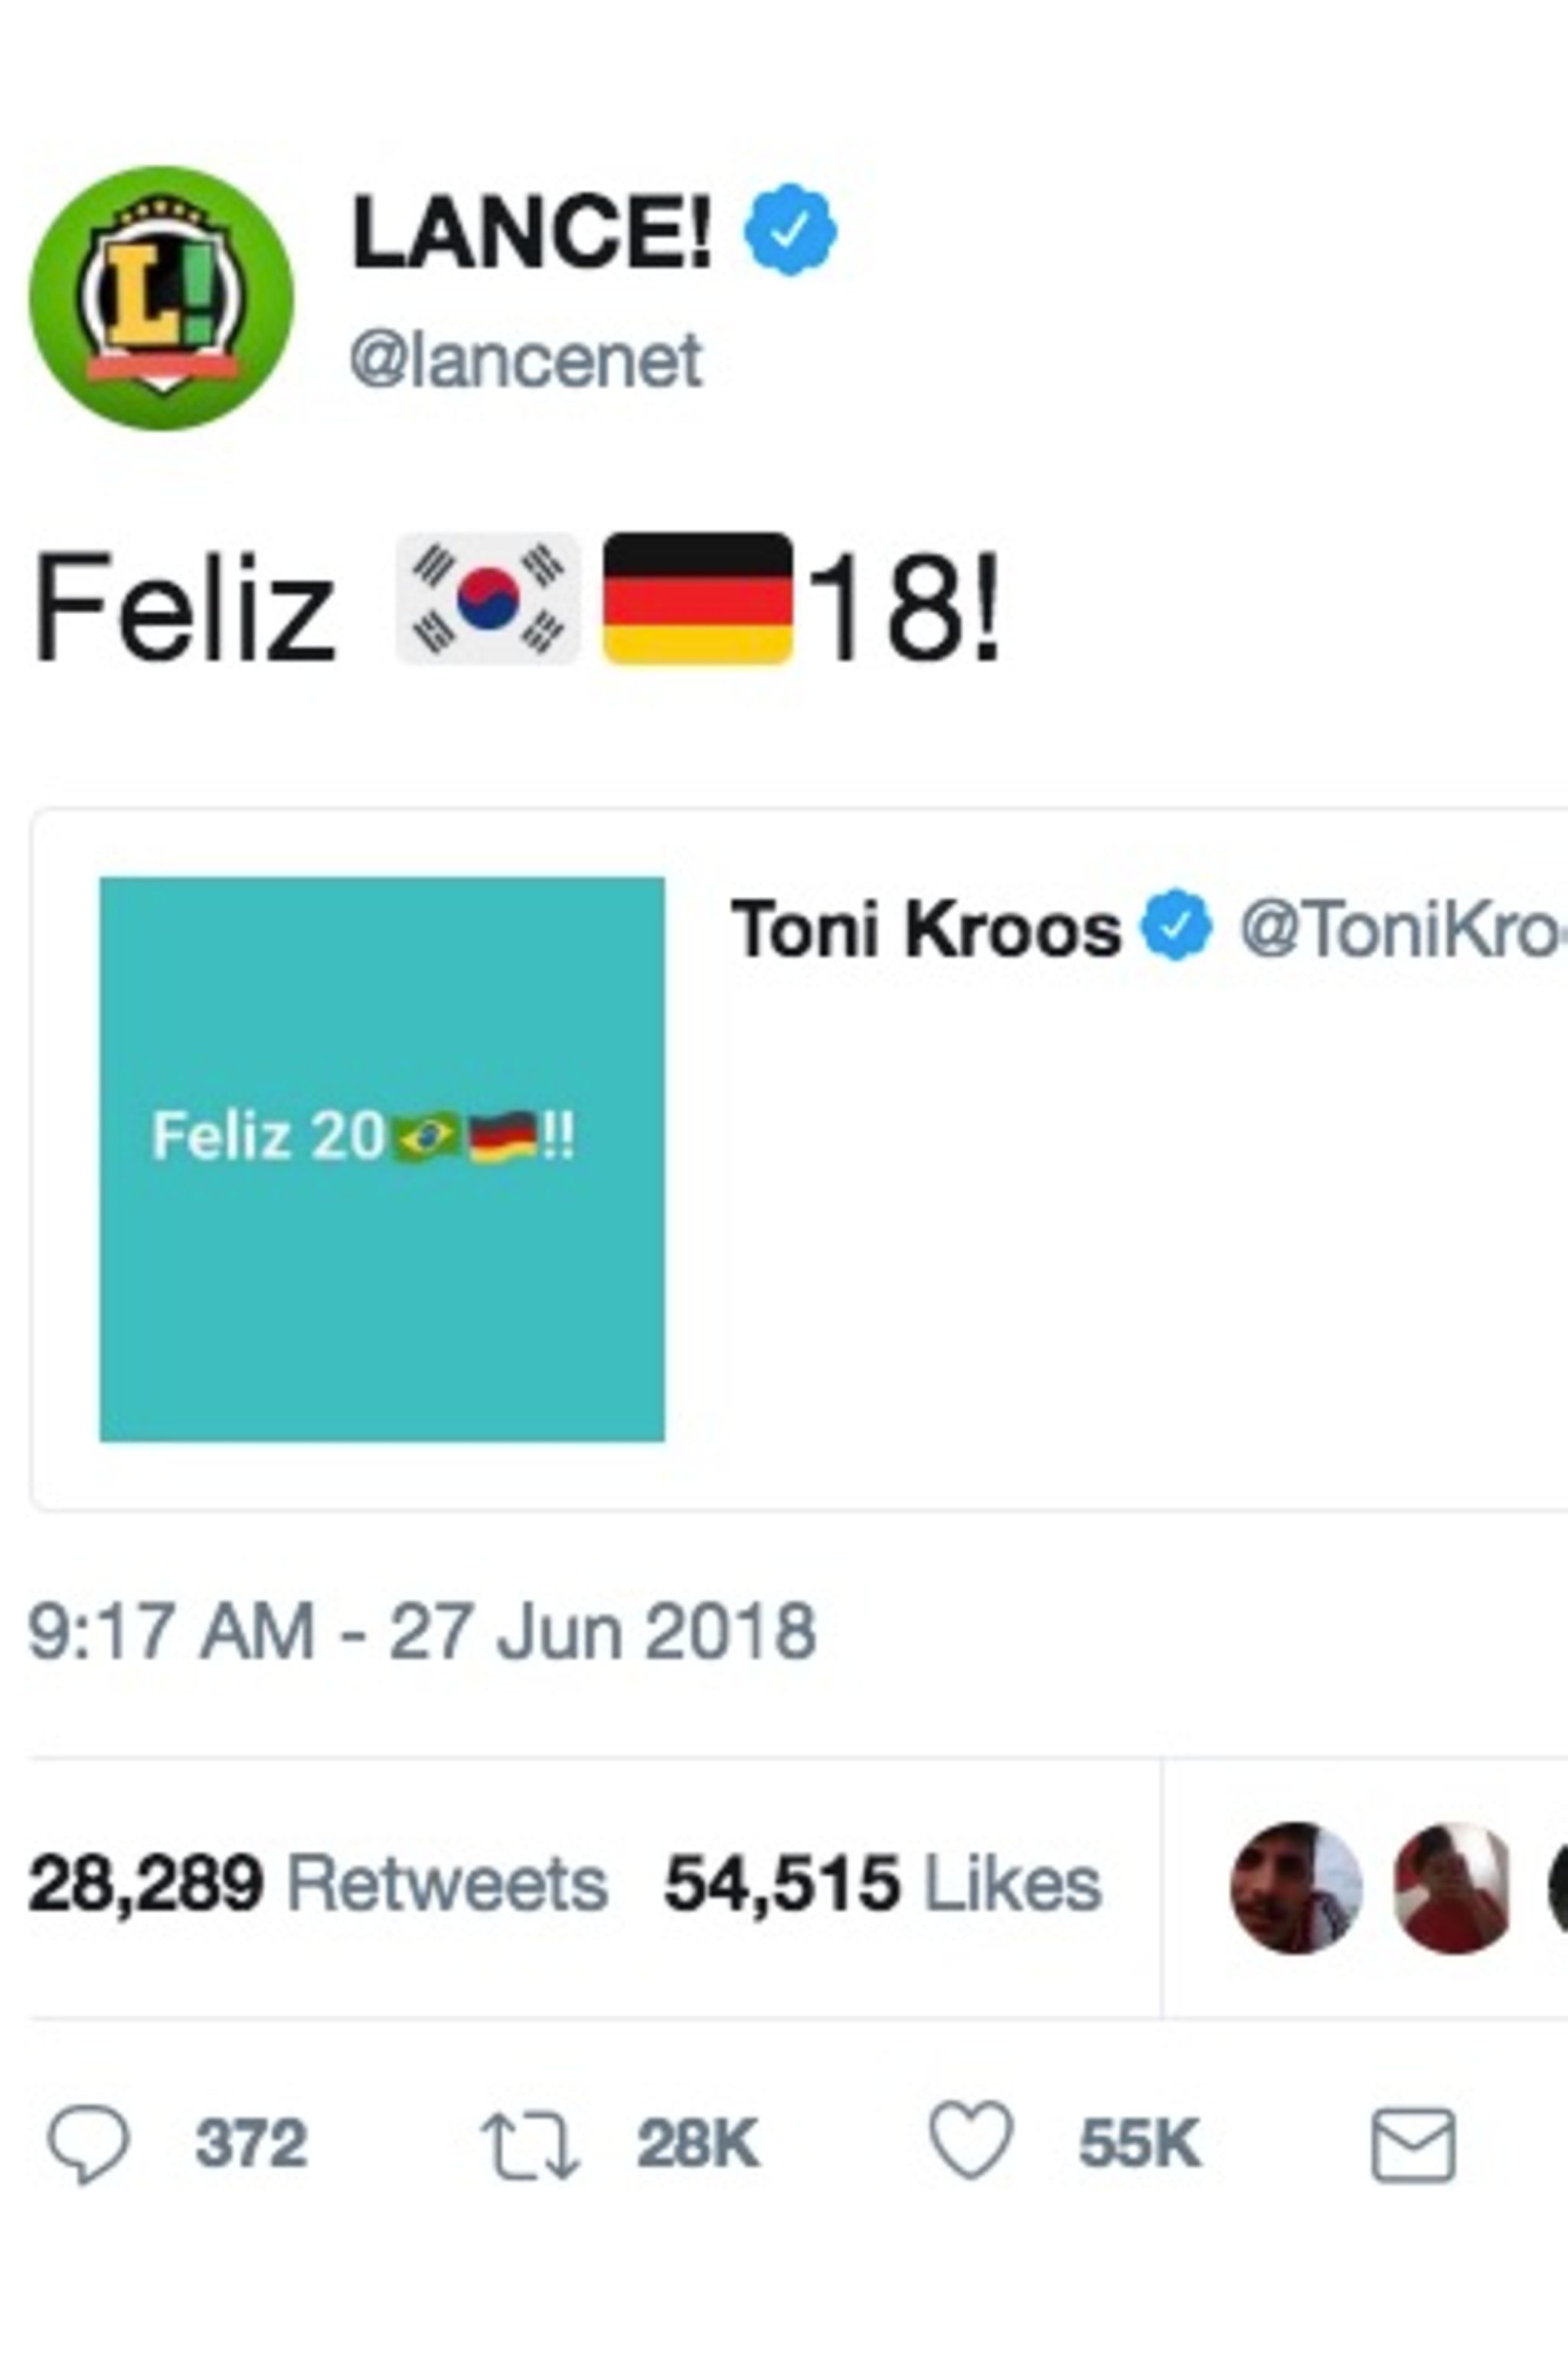
Task: View the 28,289 Retweets list
Action: click(318, 1885)
